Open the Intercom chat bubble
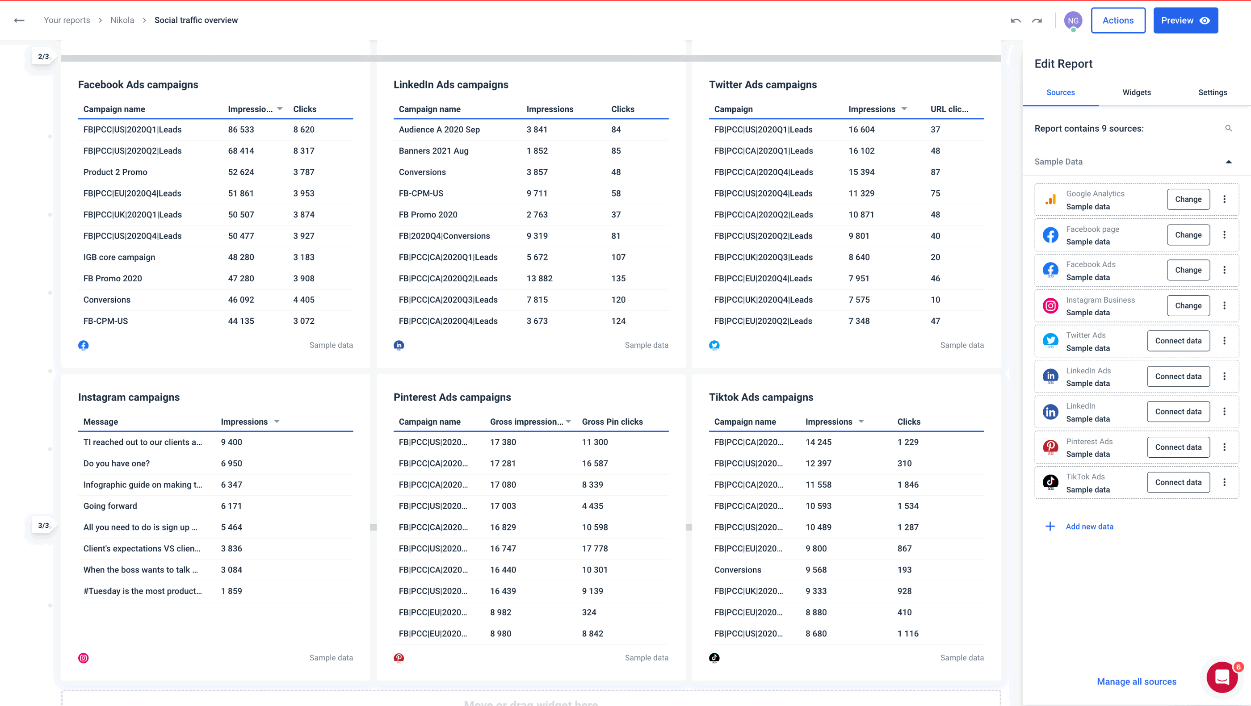This screenshot has width=1251, height=706. [x=1221, y=677]
